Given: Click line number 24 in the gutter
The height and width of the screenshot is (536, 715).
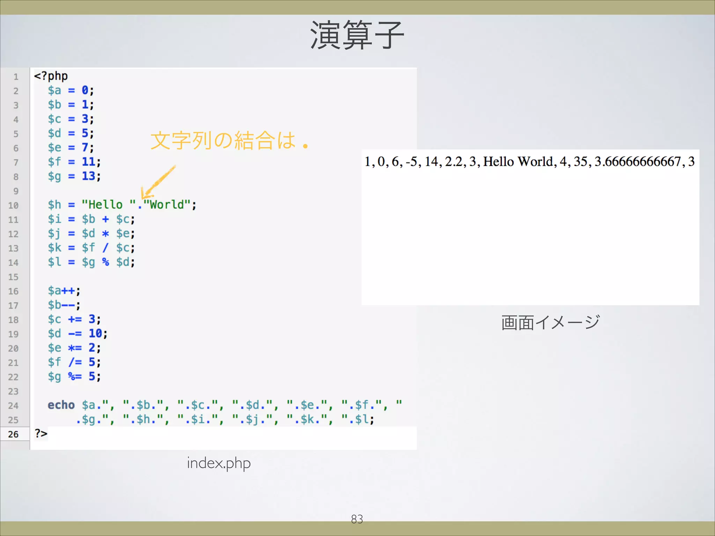Looking at the screenshot, I should click(x=13, y=406).
